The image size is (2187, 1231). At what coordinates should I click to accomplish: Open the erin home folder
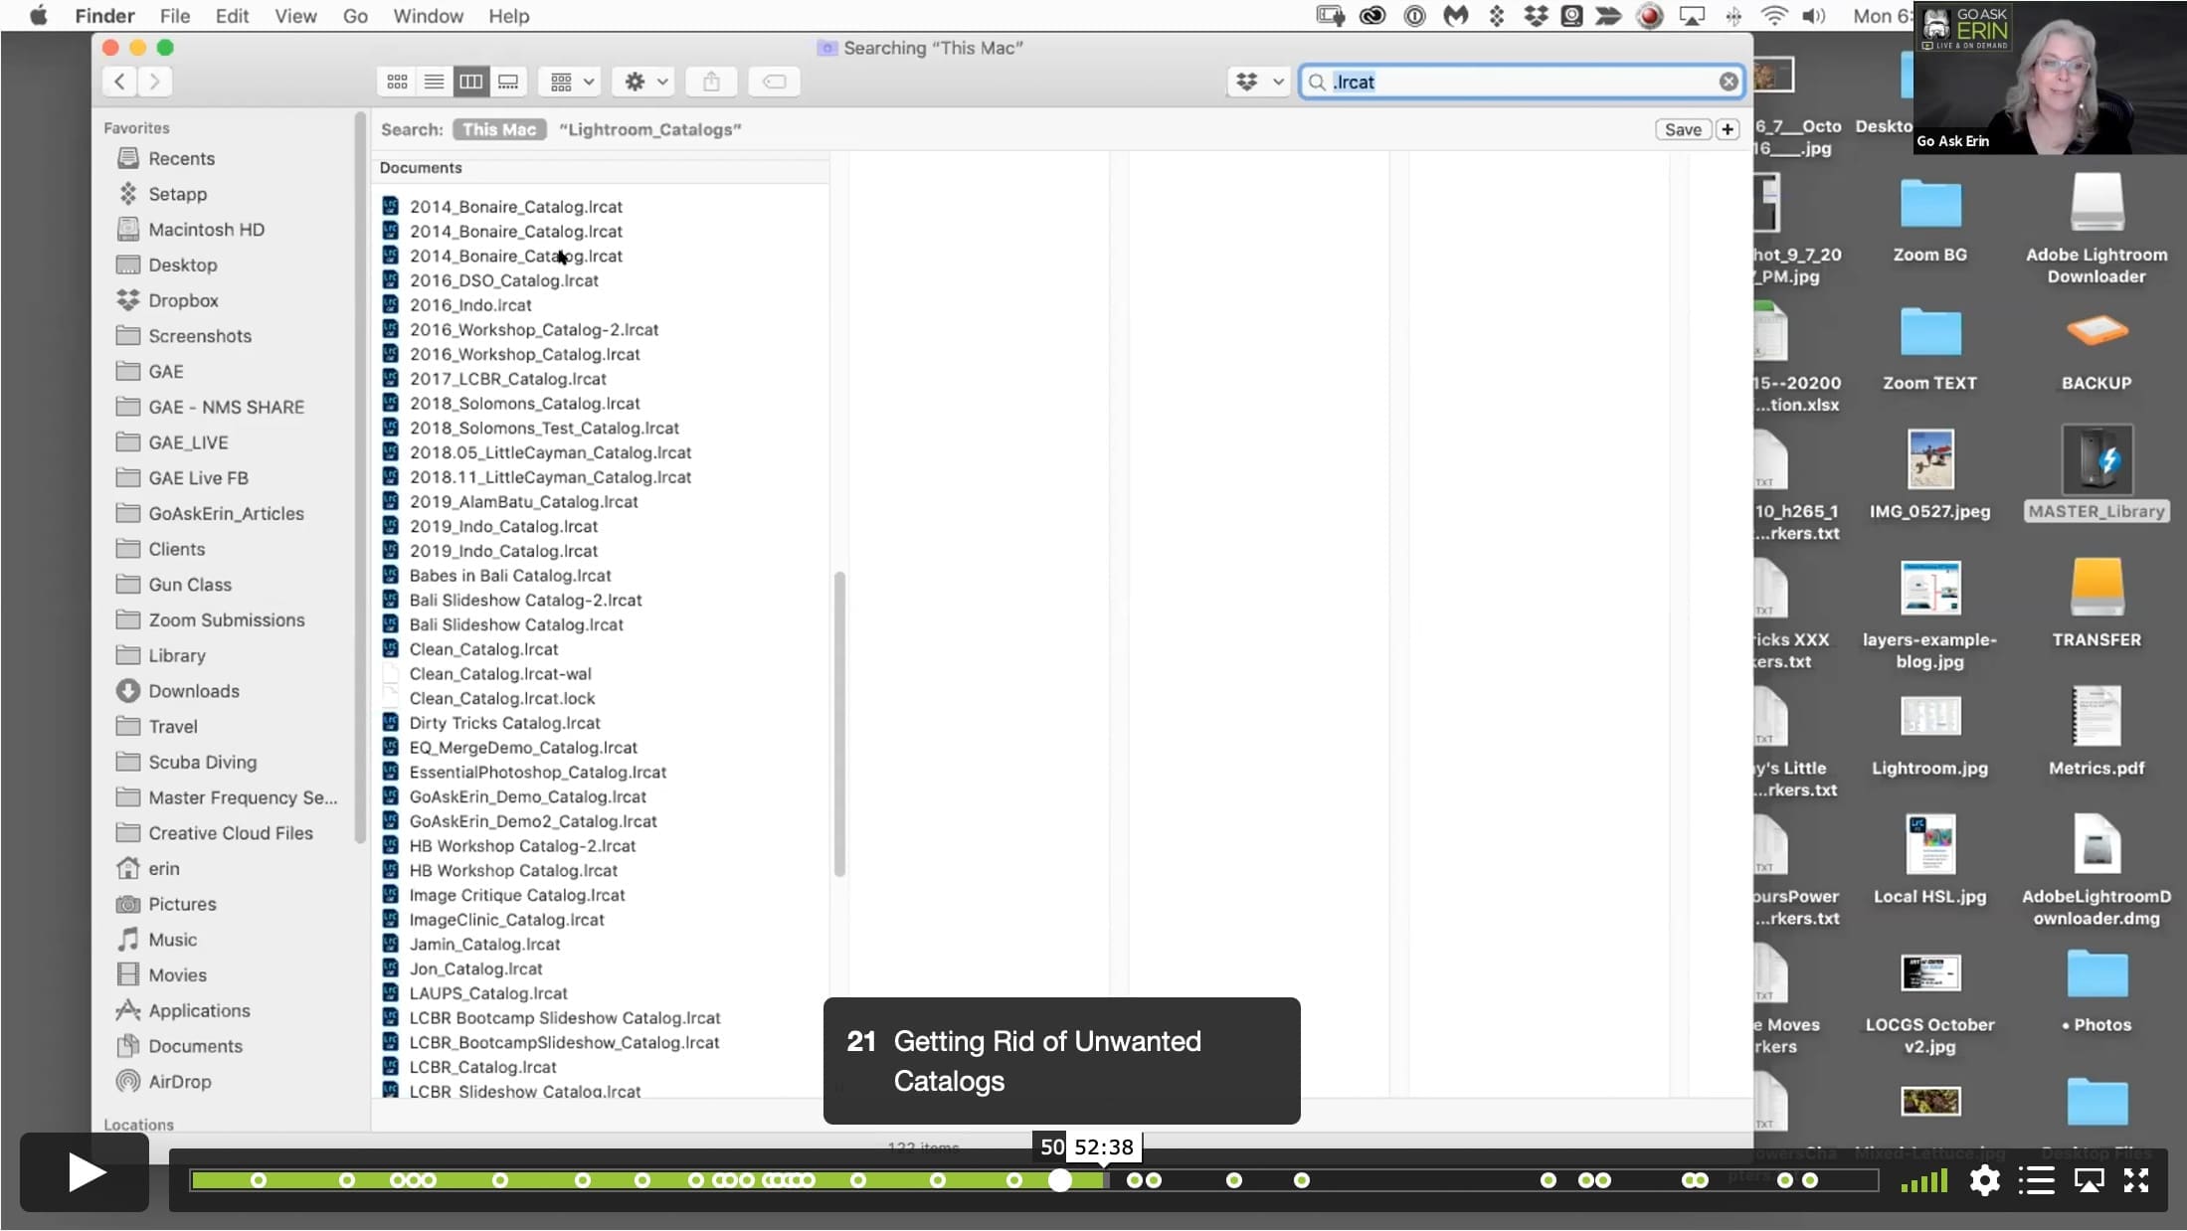point(163,869)
